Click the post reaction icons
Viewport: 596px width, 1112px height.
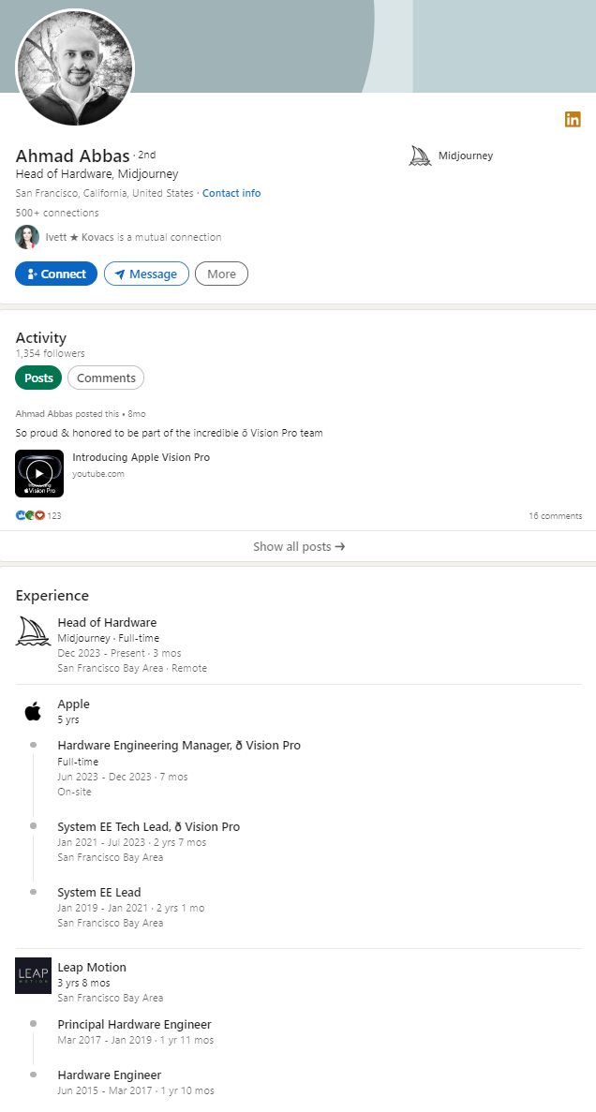pyautogui.click(x=31, y=515)
